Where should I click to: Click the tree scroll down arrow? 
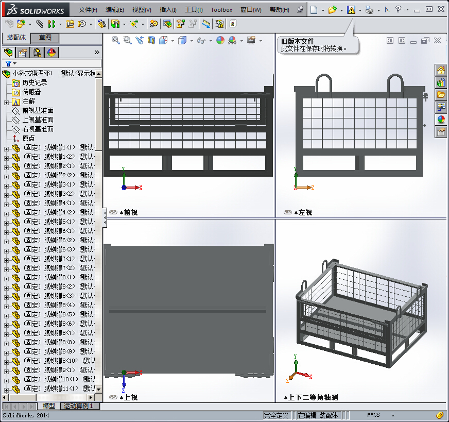(x=98, y=390)
